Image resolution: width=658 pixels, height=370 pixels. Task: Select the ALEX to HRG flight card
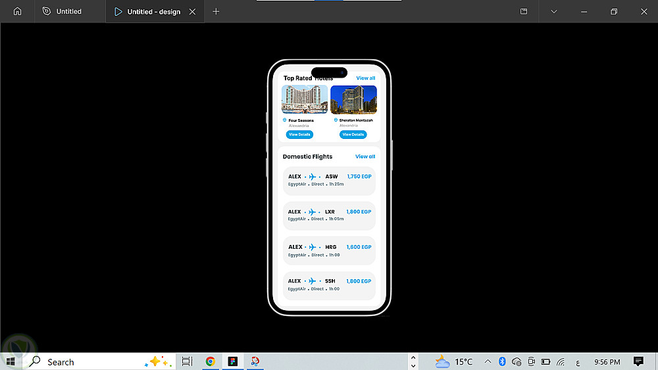[x=329, y=251]
